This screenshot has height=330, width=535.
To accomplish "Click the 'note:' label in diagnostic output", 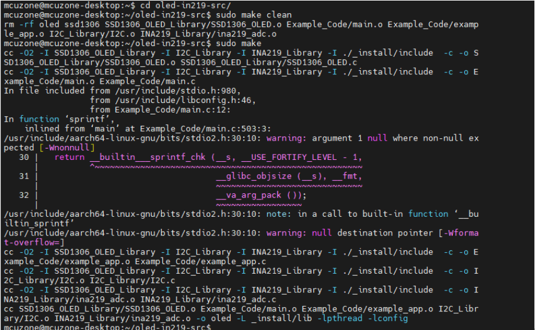I will click(279, 214).
